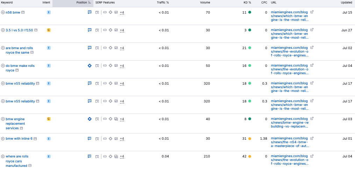Click the AI overview position icon for 'do bmw make rolls royce'
The width and height of the screenshot is (355, 170).
[90, 65]
